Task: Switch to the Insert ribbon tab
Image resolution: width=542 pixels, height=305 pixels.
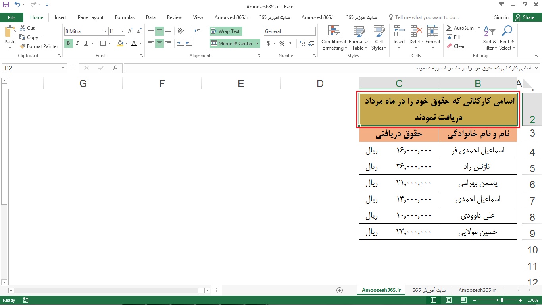Action: click(60, 17)
